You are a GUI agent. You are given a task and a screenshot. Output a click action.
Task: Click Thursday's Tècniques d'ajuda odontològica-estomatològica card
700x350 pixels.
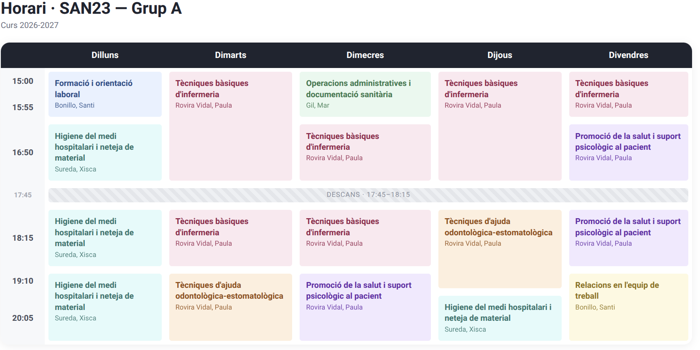[500, 249]
